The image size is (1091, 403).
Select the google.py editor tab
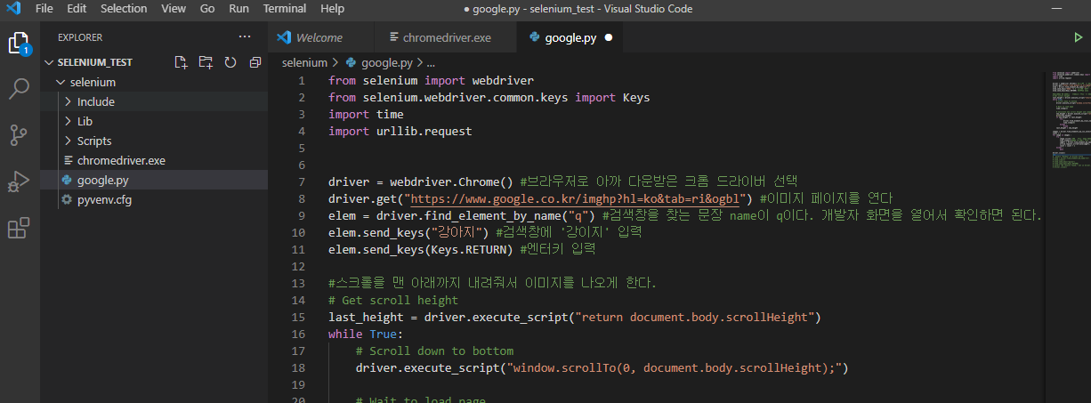click(x=570, y=38)
